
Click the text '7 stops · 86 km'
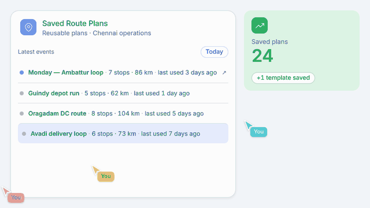point(131,72)
